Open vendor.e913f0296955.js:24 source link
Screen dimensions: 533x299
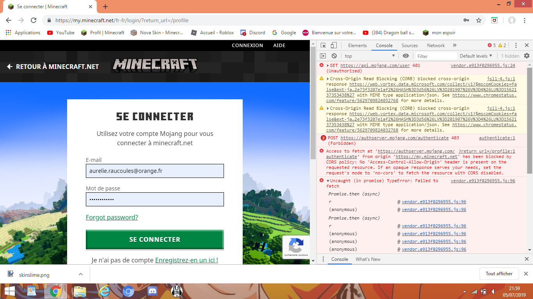click(x=483, y=66)
